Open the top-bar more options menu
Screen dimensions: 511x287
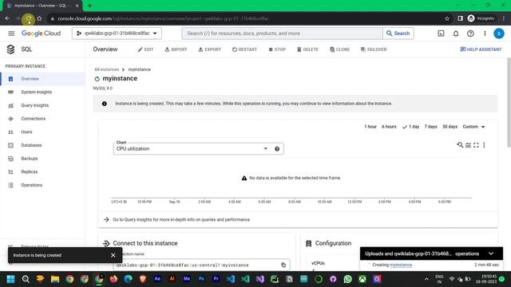[x=485, y=33]
